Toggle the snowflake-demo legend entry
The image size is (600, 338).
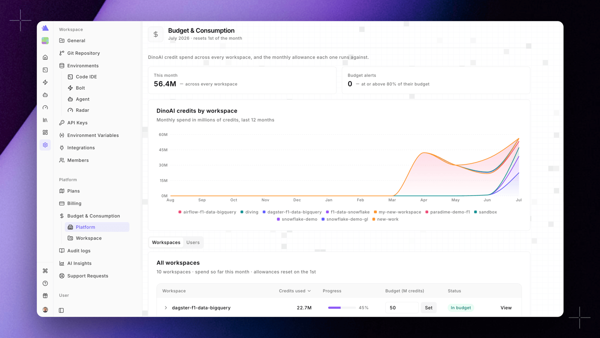(x=297, y=219)
